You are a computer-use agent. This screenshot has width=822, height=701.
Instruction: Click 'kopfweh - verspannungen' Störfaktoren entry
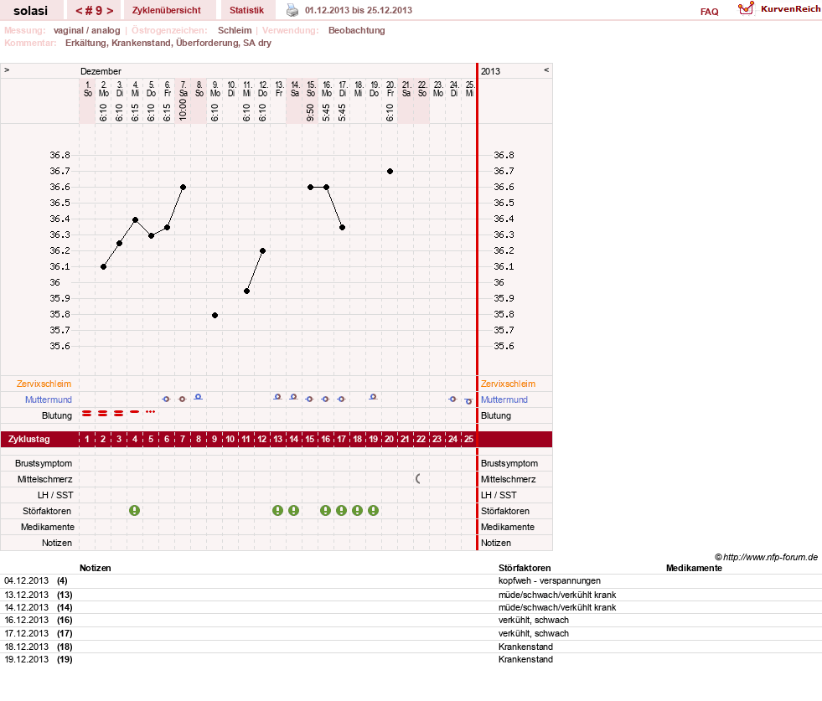coord(550,580)
